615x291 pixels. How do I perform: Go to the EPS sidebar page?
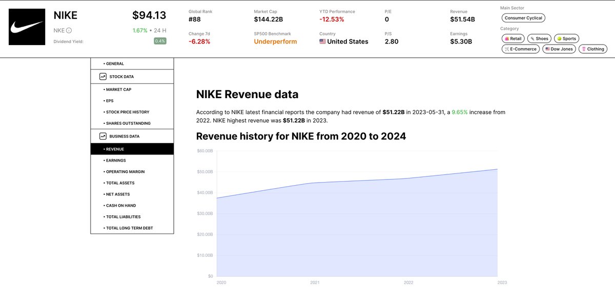point(132,101)
